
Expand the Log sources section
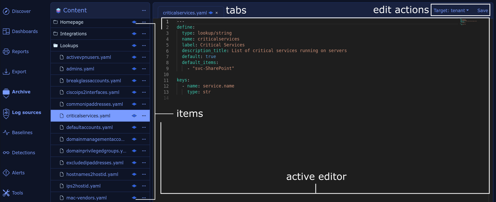click(6, 118)
